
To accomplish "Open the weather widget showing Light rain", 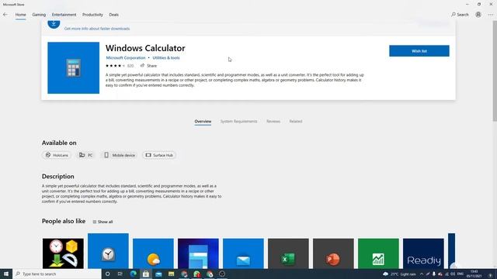I will coord(399,274).
